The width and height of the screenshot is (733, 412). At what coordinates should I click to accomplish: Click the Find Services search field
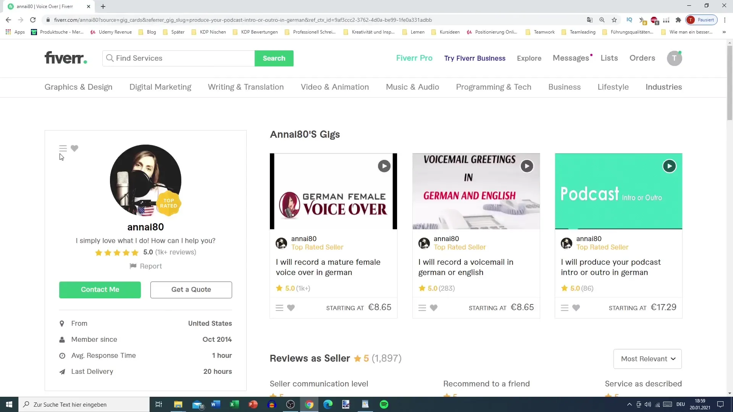pyautogui.click(x=178, y=58)
